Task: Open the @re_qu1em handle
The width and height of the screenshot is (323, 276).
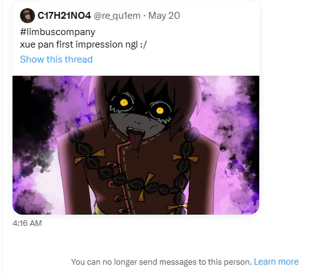Action: [x=117, y=16]
